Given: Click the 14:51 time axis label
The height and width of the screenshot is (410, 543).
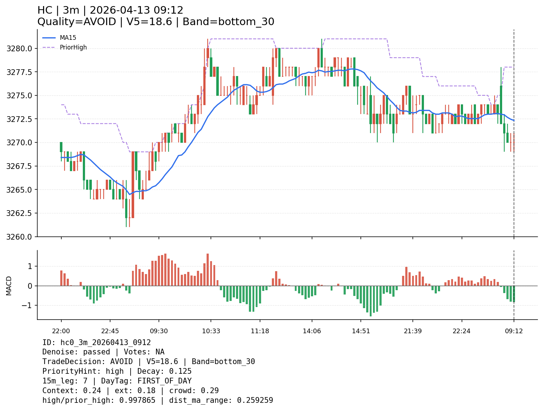Looking at the screenshot, I should [361, 331].
